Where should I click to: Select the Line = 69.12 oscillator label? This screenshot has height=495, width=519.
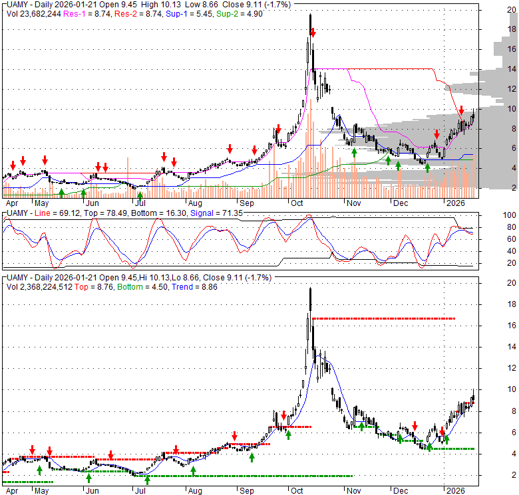[57, 213]
